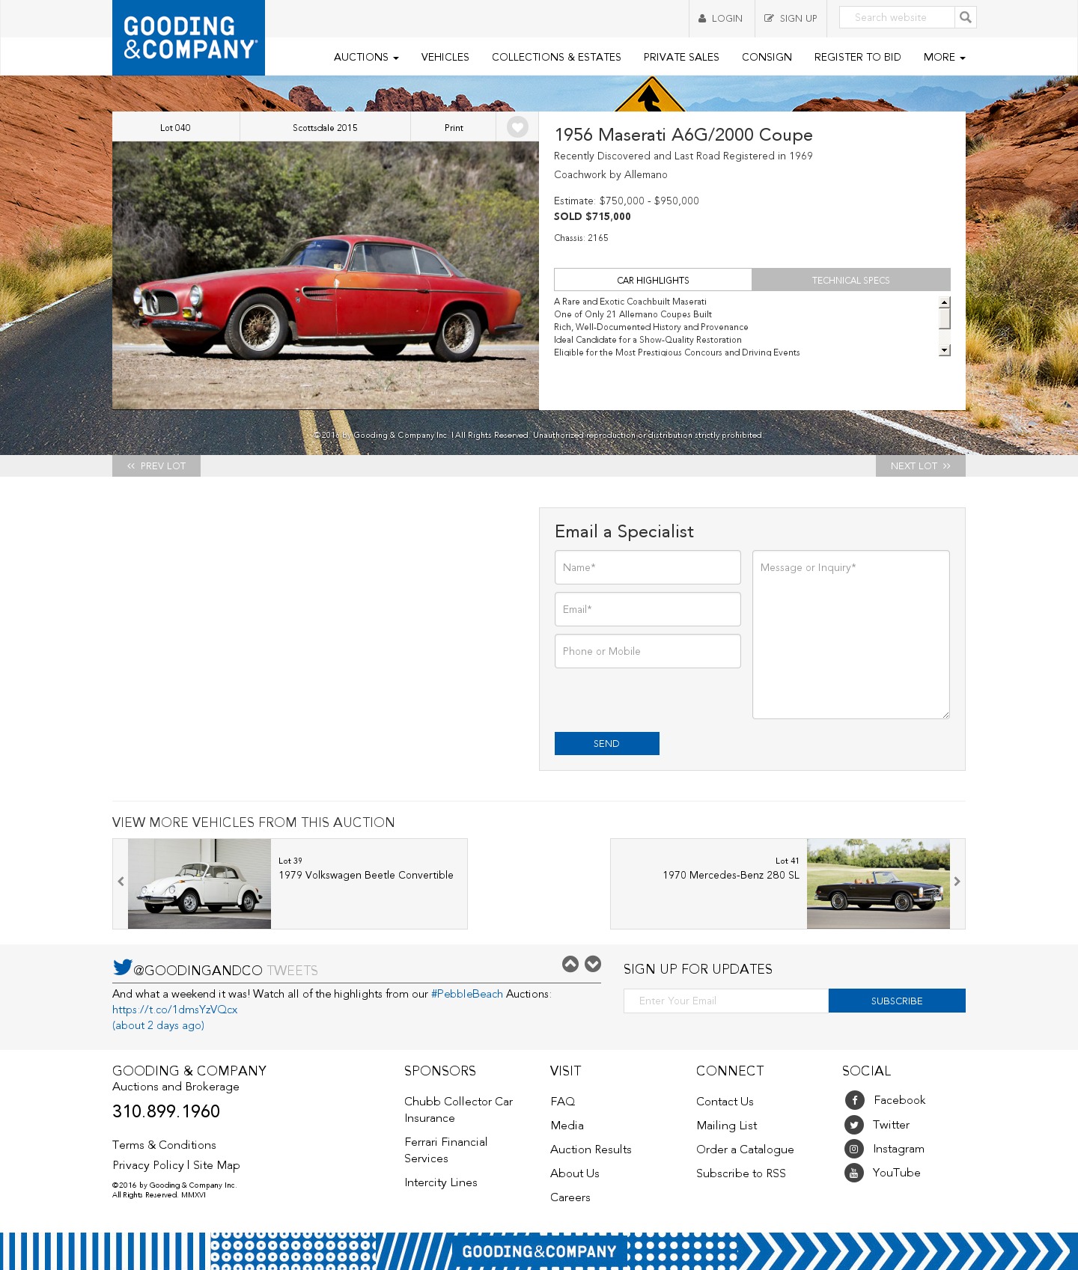The image size is (1078, 1270).
Task: Click the highlights scrollbar up arrow
Action: click(x=945, y=302)
